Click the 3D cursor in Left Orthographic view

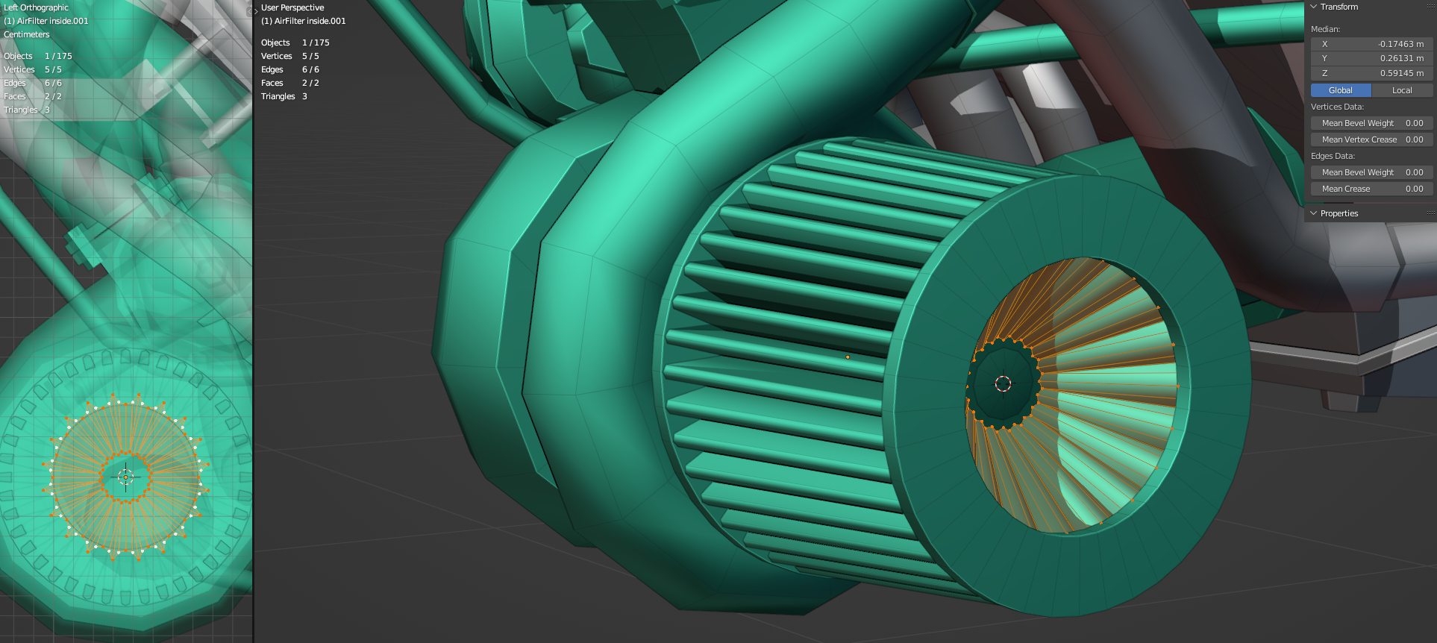pos(125,477)
